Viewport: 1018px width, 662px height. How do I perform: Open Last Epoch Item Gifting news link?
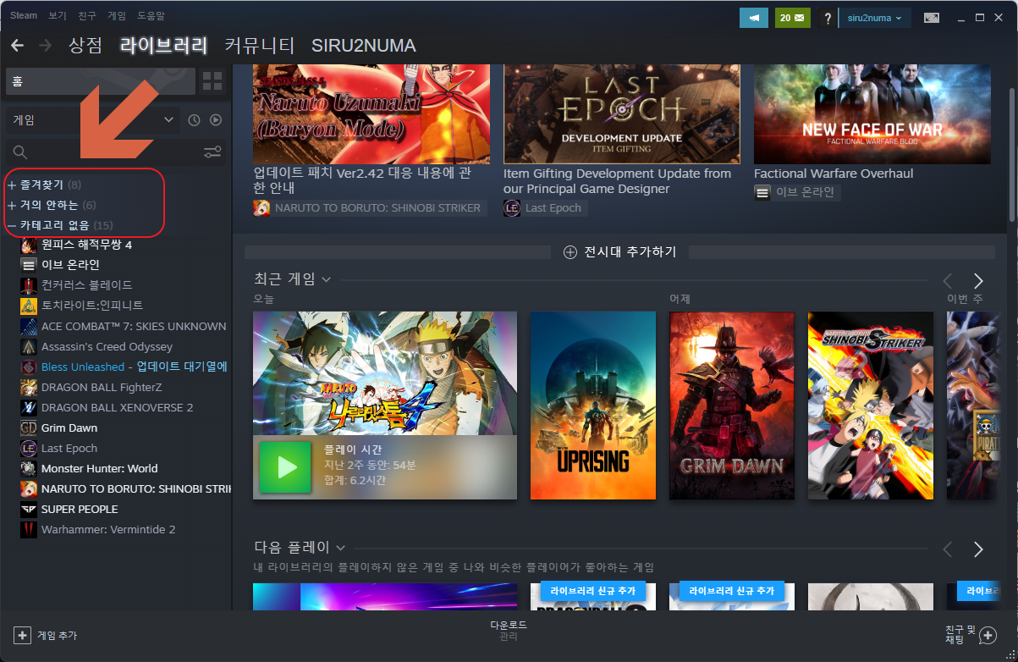[x=617, y=181]
